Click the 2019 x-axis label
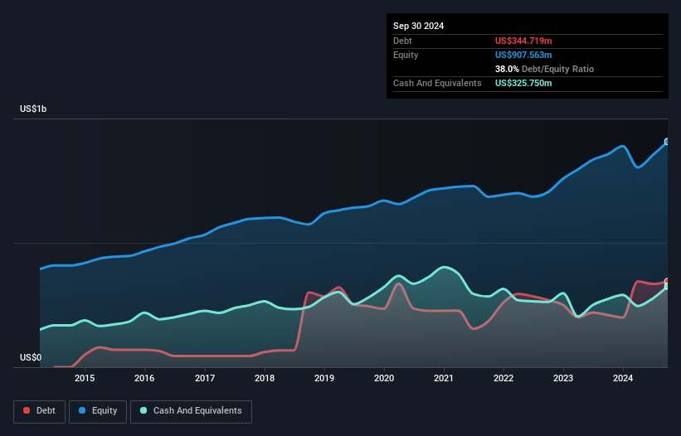This screenshot has width=681, height=436. (x=324, y=378)
